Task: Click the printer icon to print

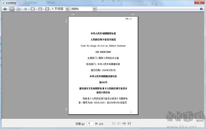Action: [5, 9]
